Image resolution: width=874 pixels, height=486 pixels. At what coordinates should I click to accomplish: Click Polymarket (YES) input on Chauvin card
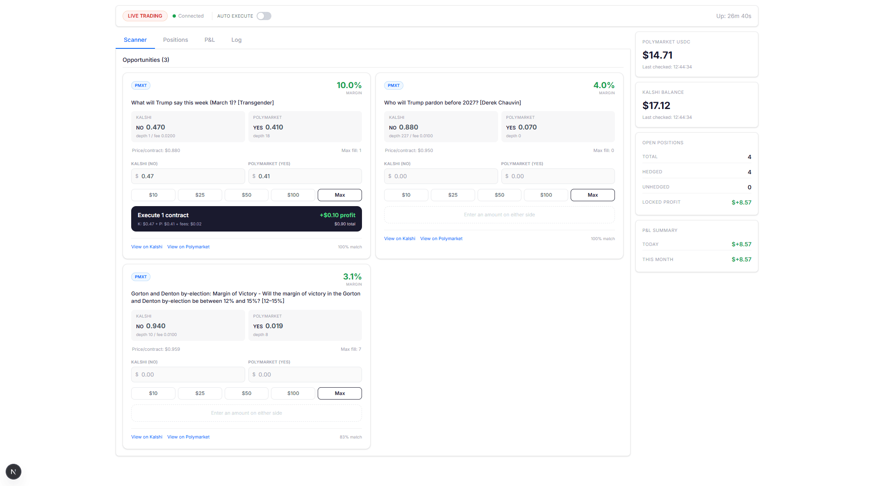558,176
